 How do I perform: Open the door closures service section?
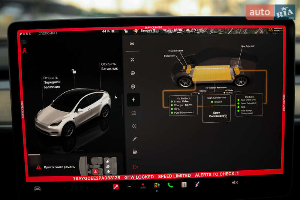(x=135, y=152)
